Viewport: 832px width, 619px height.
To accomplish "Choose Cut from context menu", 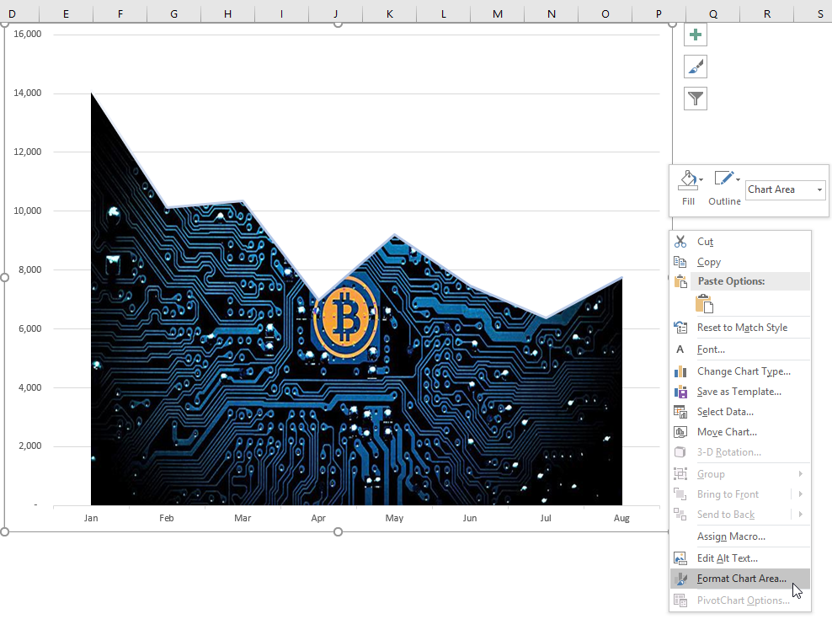I will pos(705,242).
